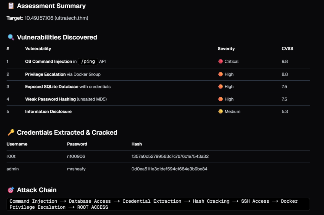
Task: Click the n100906 password cell
Action: (76, 157)
